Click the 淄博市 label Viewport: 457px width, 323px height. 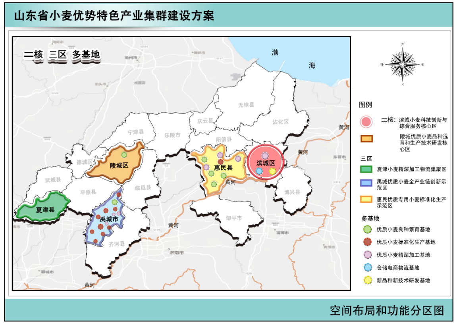(x=282, y=233)
